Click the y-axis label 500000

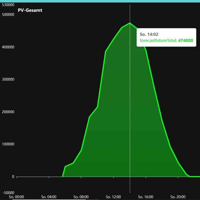coord(8,15)
